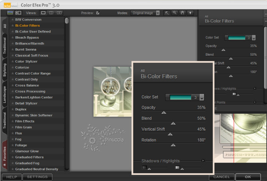Toggle favorite star for Graduated Fog
Image resolution: width=267 pixels, height=181 pixels.
[x=13, y=163]
